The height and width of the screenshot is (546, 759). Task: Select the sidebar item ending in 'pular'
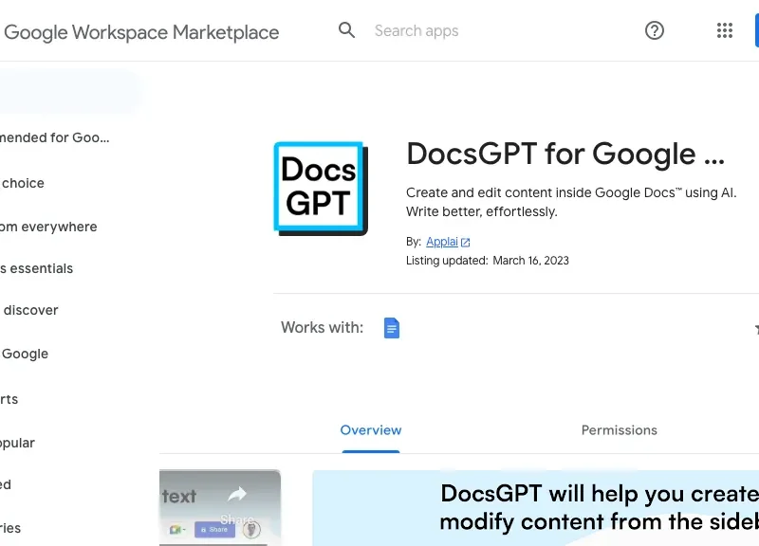pyautogui.click(x=17, y=443)
